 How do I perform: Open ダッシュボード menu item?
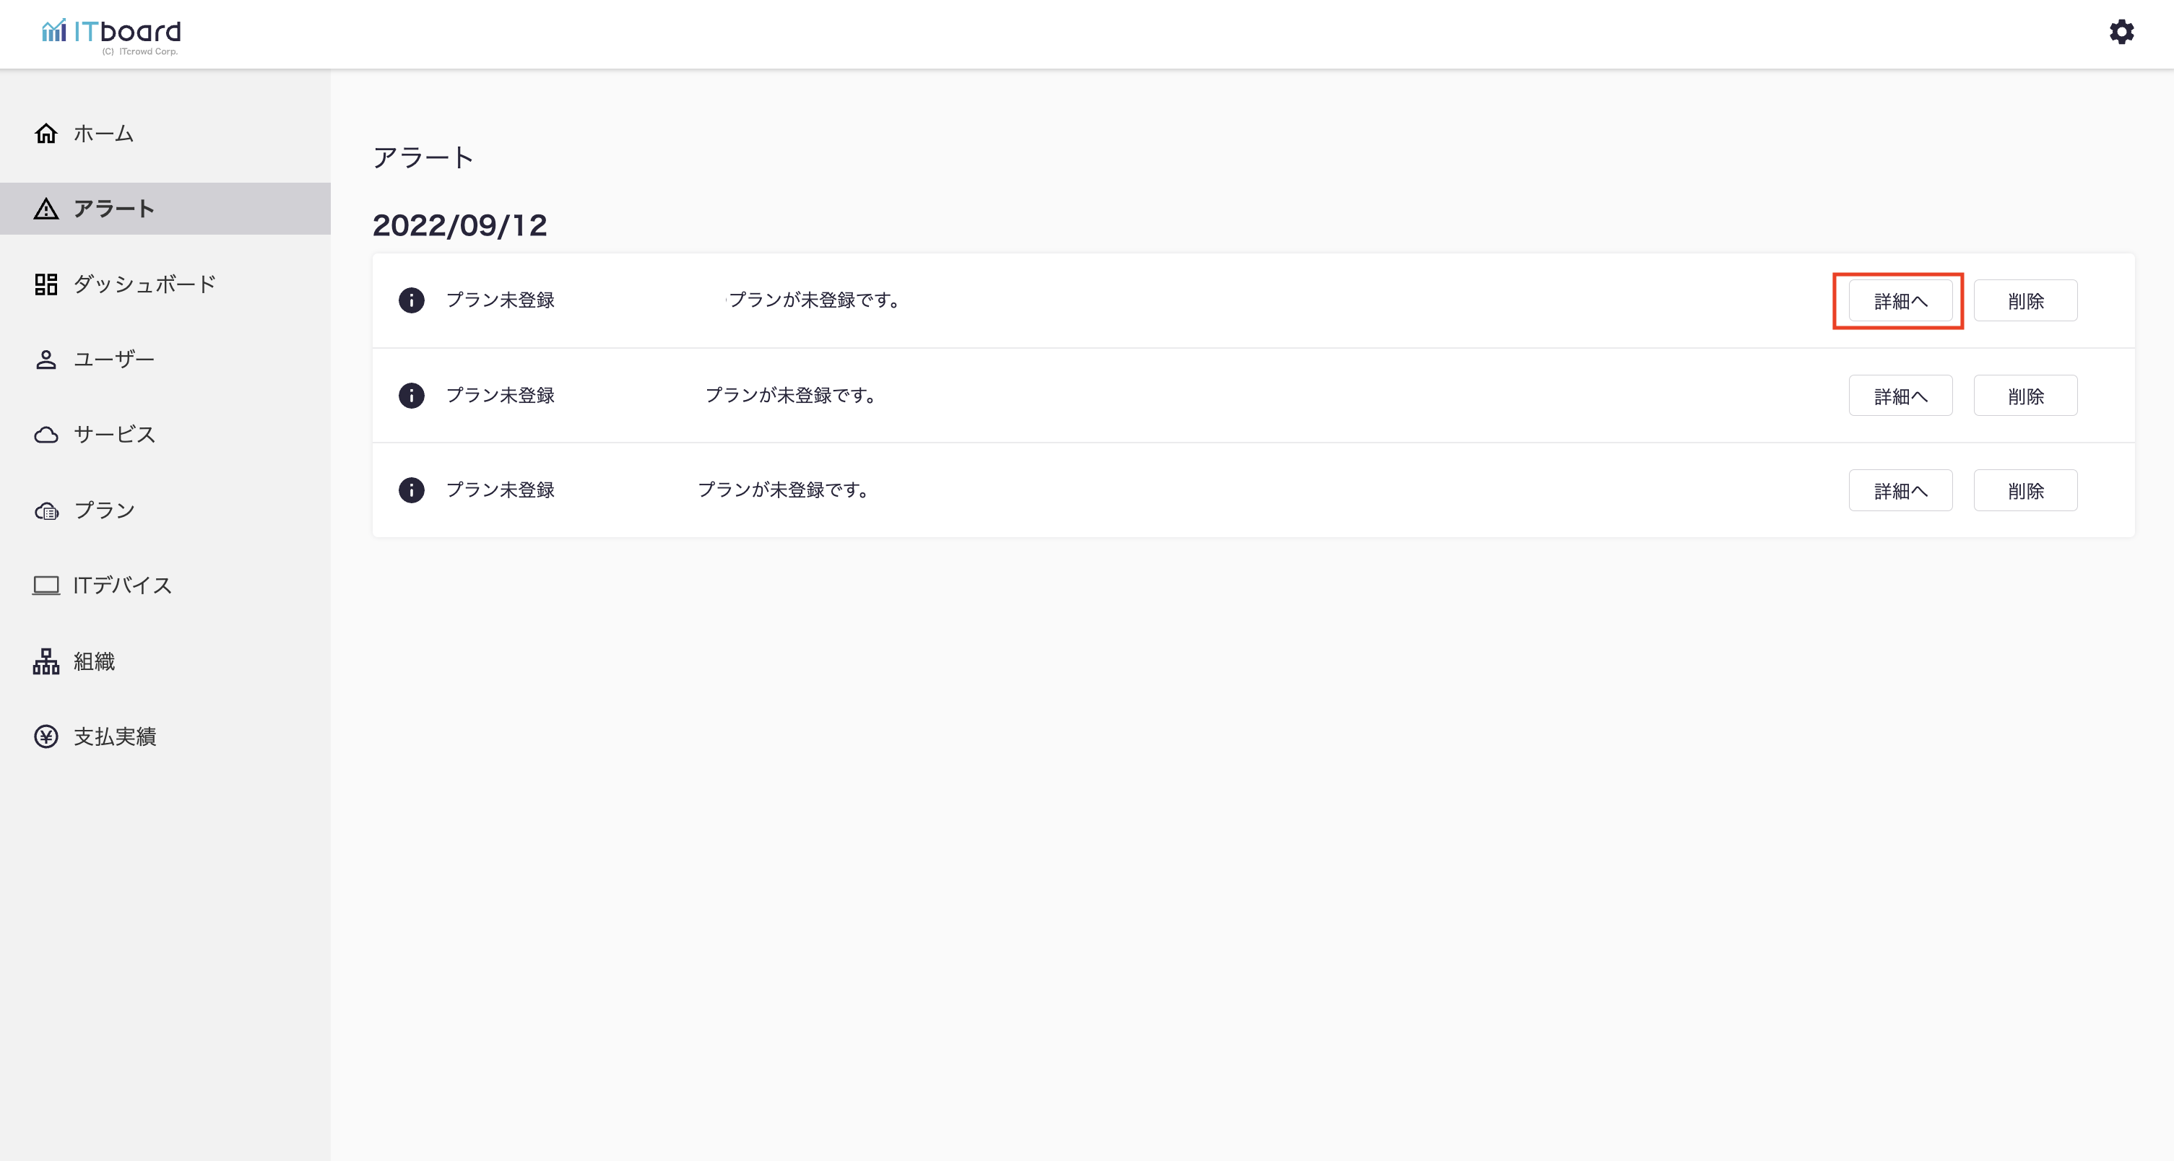[144, 284]
